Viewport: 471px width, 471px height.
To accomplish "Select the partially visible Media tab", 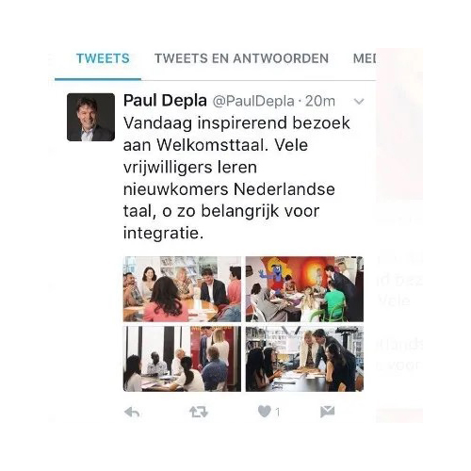I will coord(365,58).
